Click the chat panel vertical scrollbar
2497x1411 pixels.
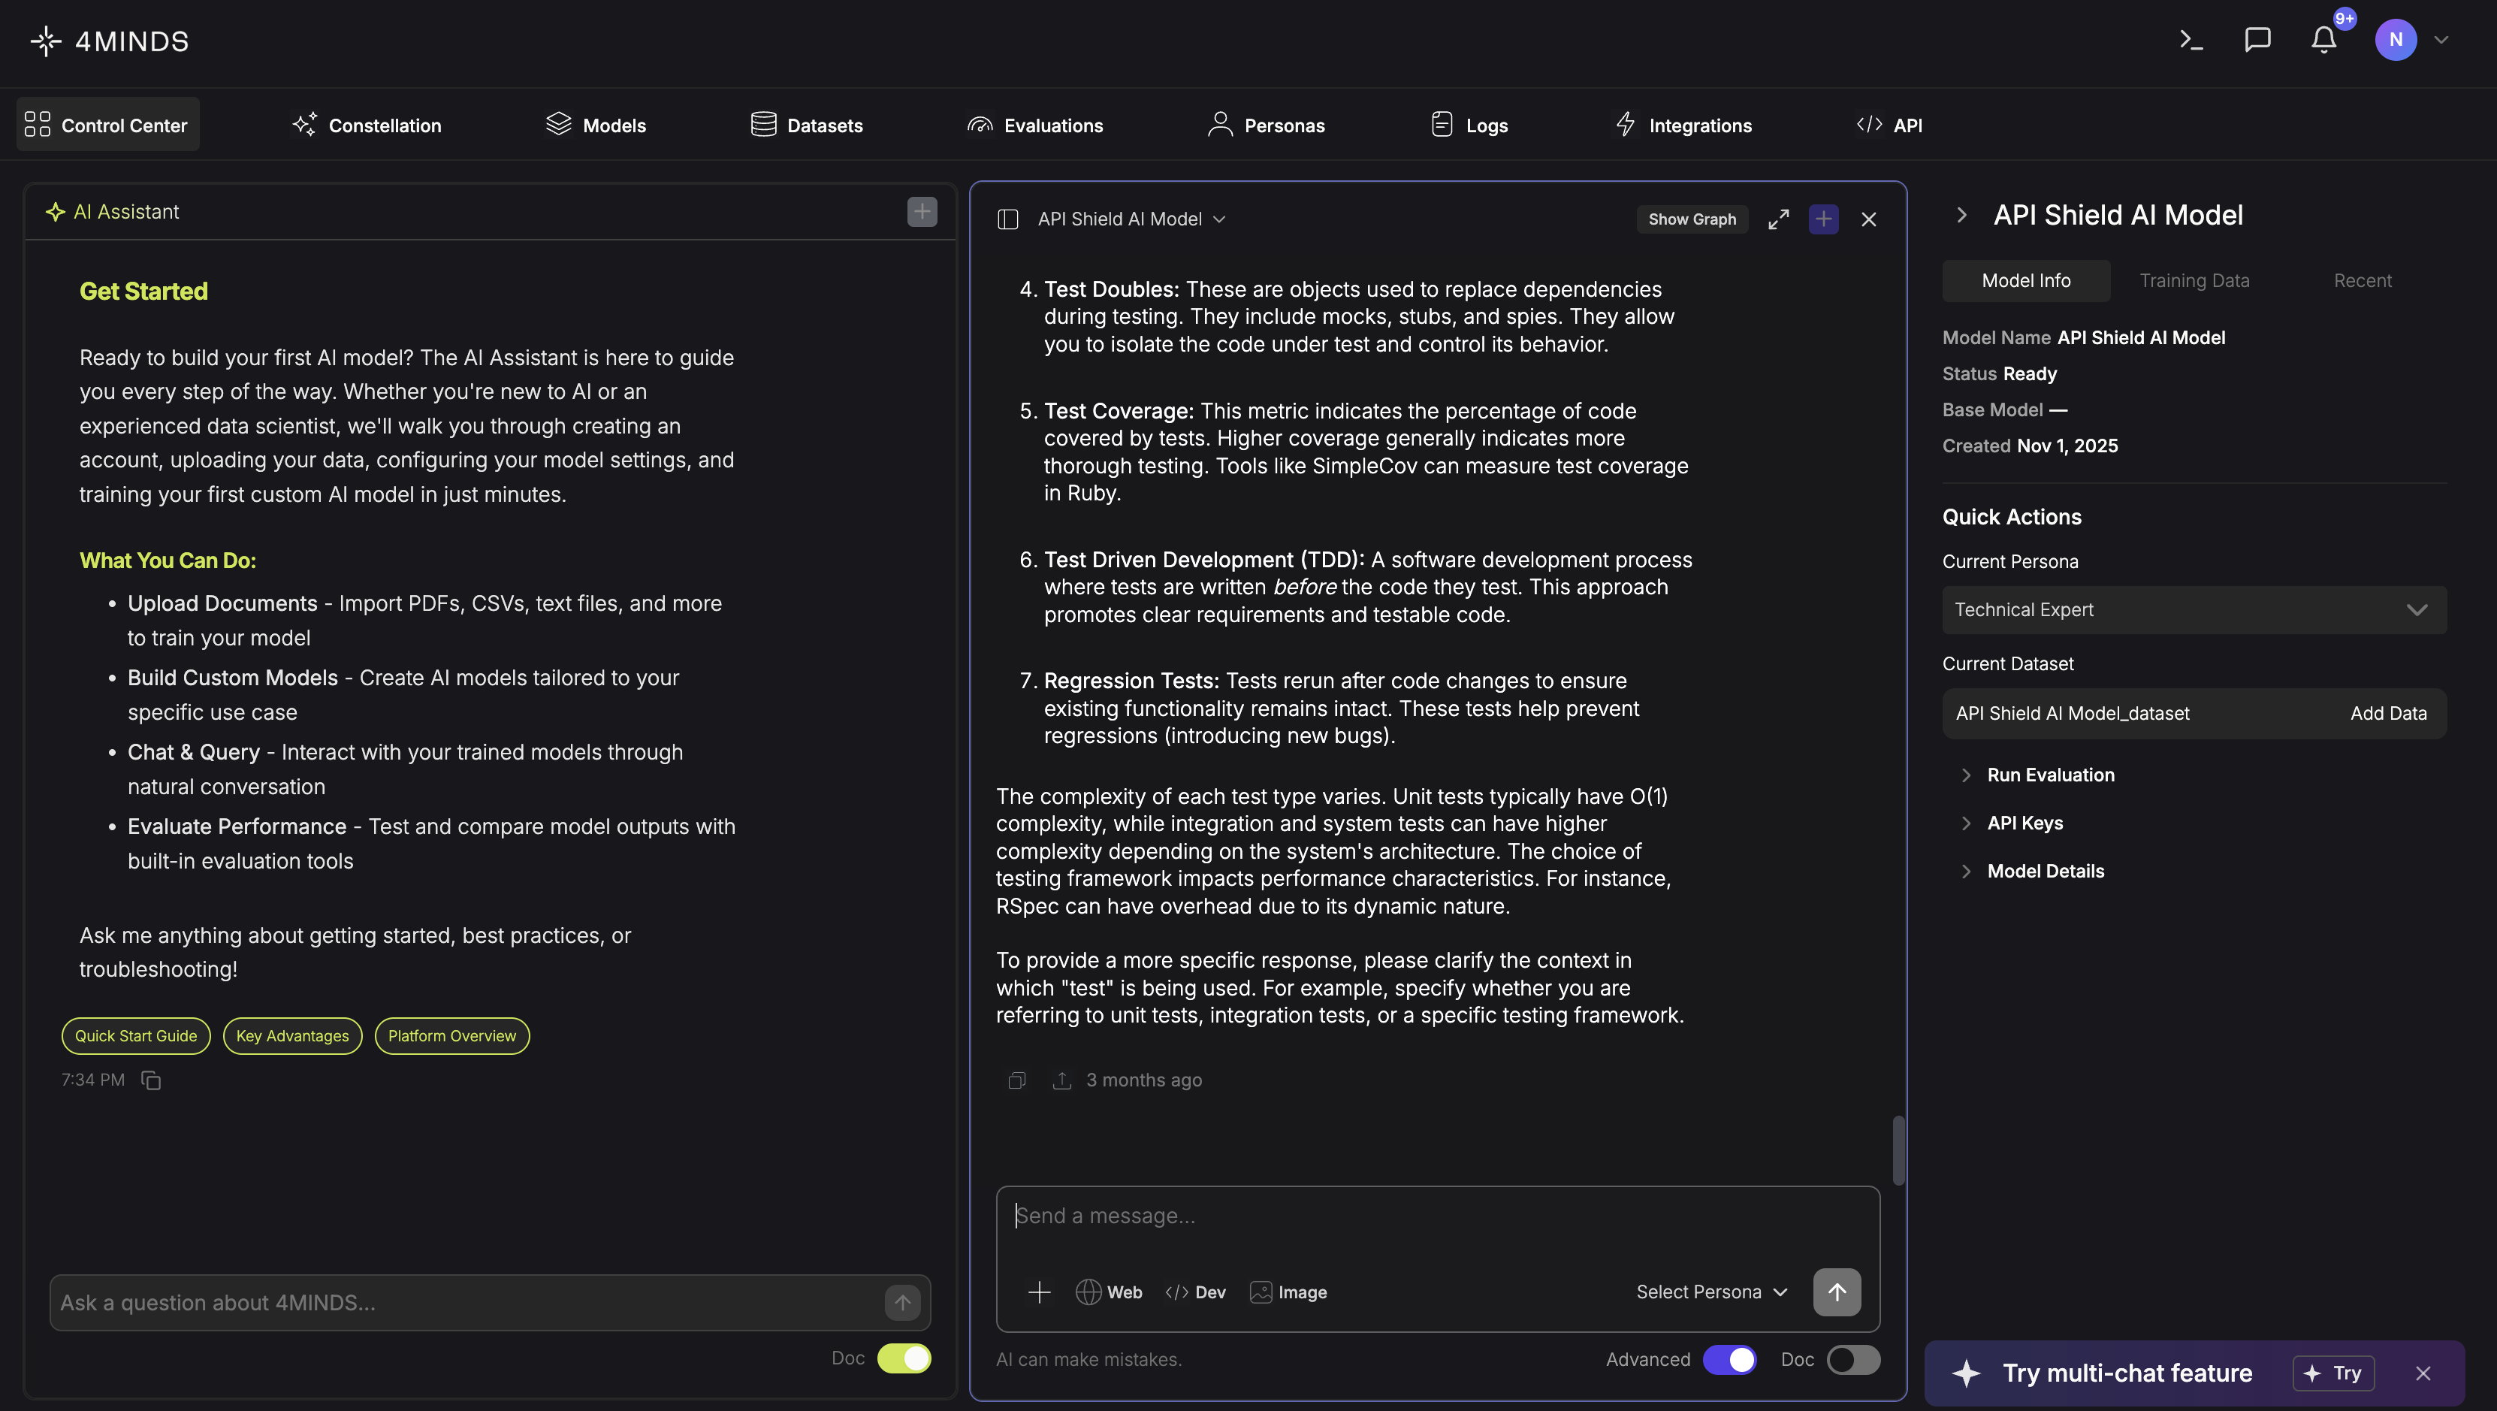pyautogui.click(x=1898, y=1150)
